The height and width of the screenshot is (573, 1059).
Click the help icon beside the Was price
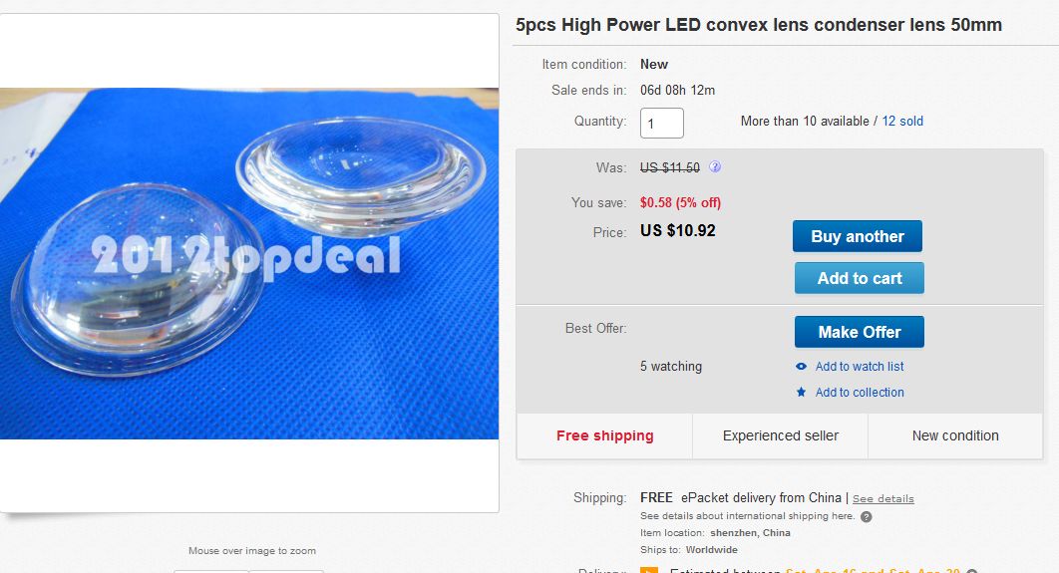pos(715,167)
